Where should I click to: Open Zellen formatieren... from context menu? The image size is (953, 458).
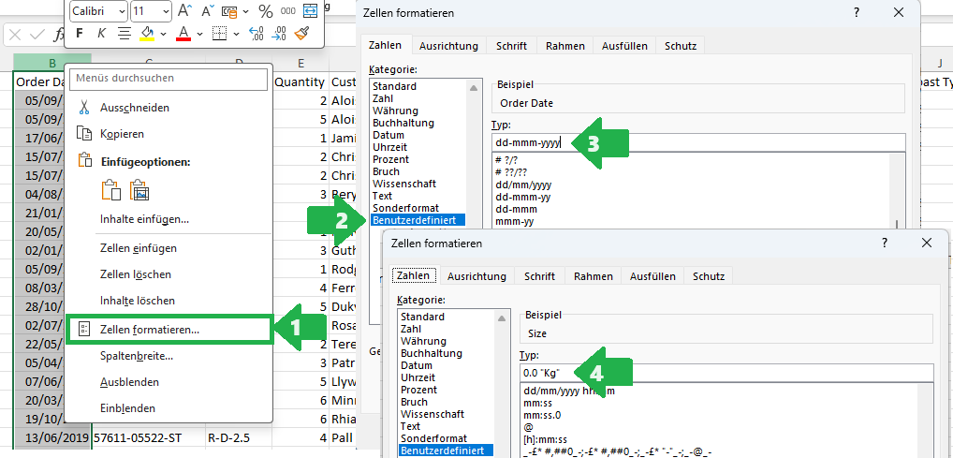click(x=169, y=330)
